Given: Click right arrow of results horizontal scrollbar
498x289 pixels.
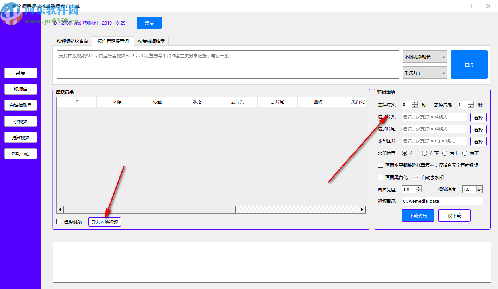Looking at the screenshot, I should 362,210.
